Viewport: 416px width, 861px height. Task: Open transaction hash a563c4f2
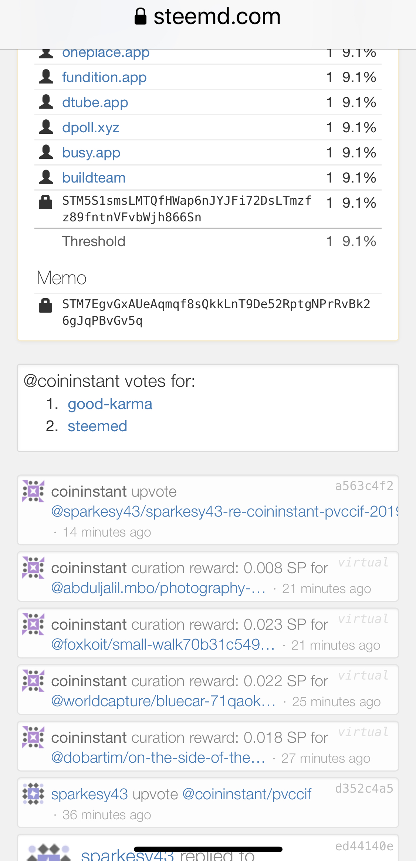pyautogui.click(x=364, y=486)
